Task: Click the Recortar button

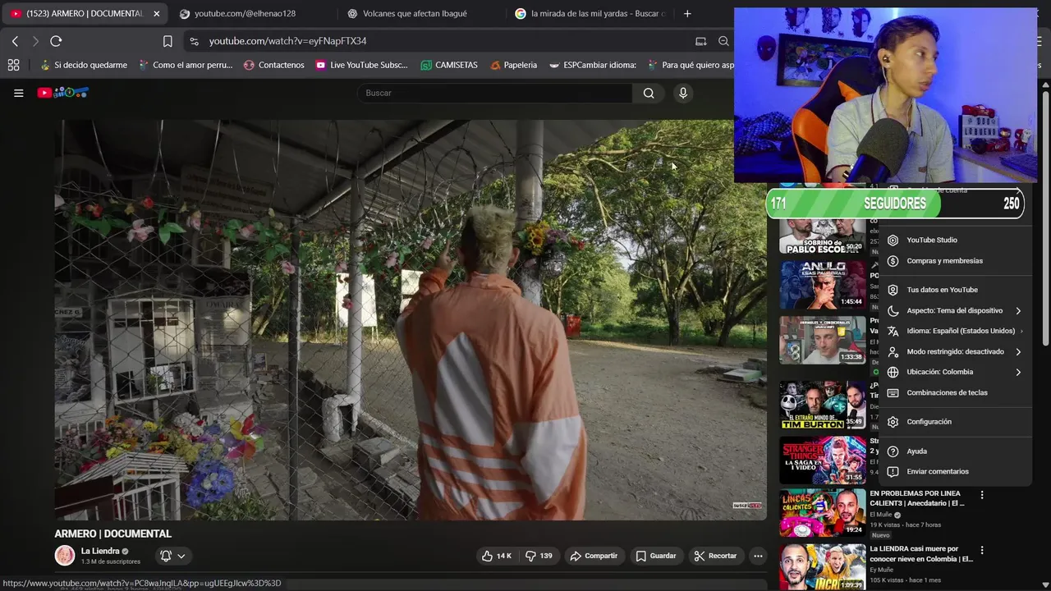Action: coord(715,556)
